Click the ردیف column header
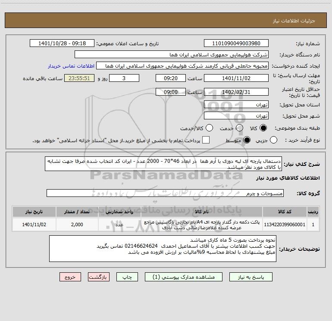The width and height of the screenshot is (332, 321). (x=313, y=212)
